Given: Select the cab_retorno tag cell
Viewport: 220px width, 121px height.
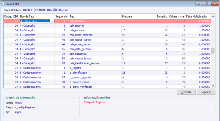Looking at the screenshot, I should click(x=95, y=26).
